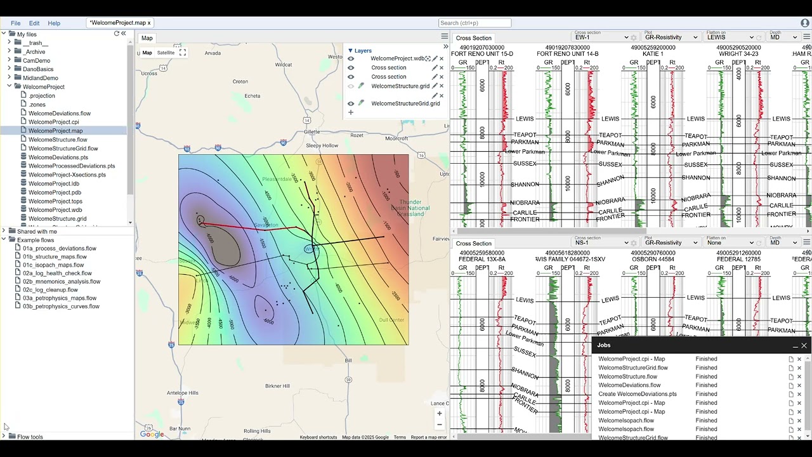The height and width of the screenshot is (457, 812).
Task: Reset flatten on LEWIS
Action: (759, 37)
